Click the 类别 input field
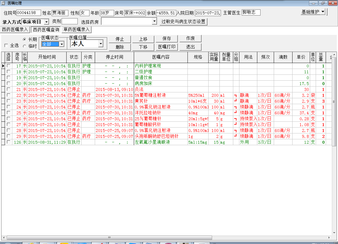338x244 pixels. click(70, 21)
